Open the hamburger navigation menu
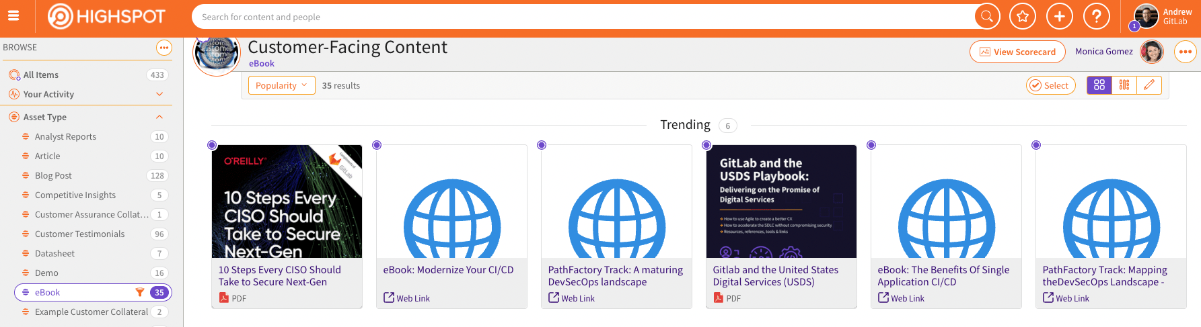 click(13, 17)
